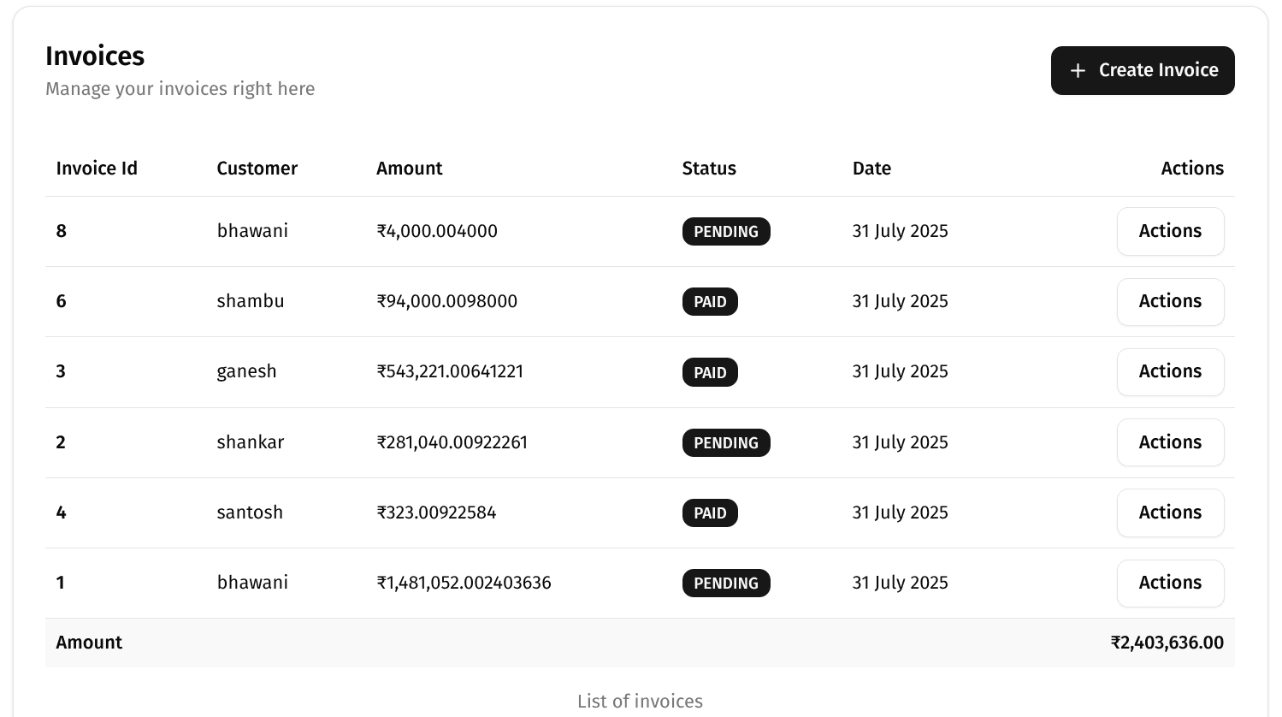
Task: Click amount ₹543,221.00641221 in ganesh row
Action: coord(450,371)
